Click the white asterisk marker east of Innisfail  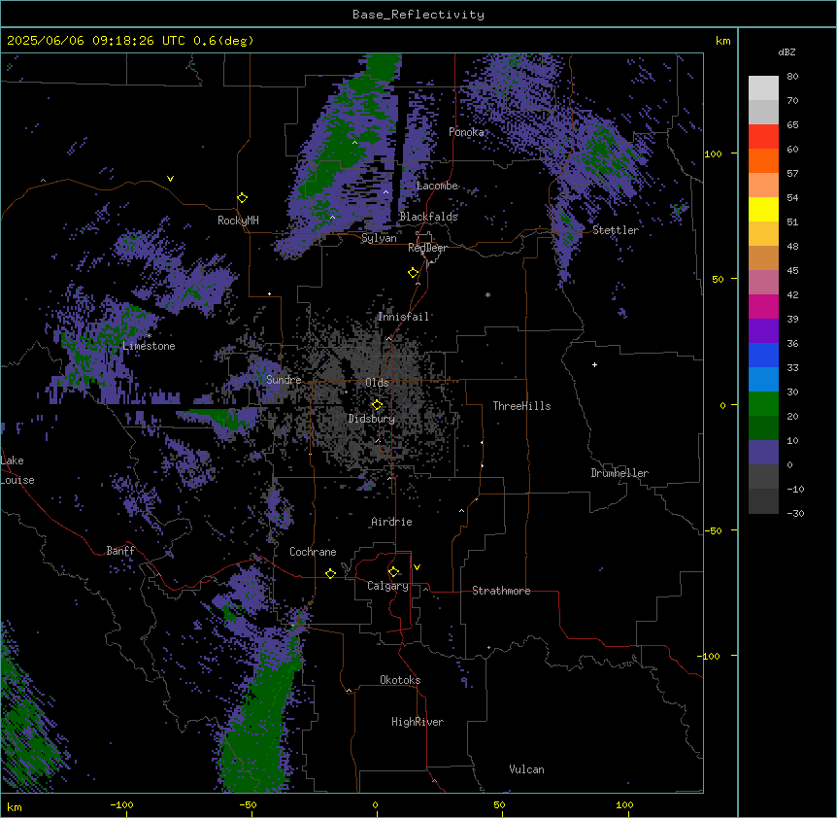pyautogui.click(x=487, y=294)
